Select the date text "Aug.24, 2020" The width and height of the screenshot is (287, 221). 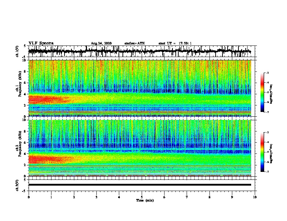tap(101, 43)
